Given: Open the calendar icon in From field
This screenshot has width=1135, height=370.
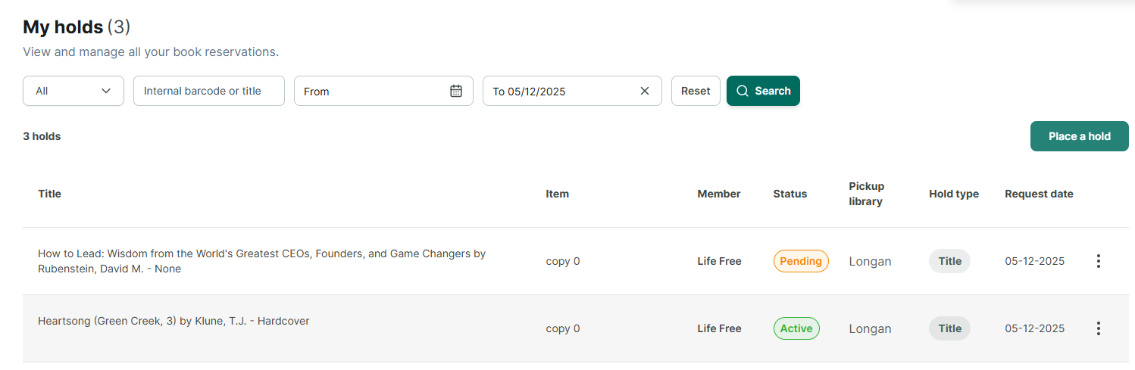Looking at the screenshot, I should coord(456,91).
